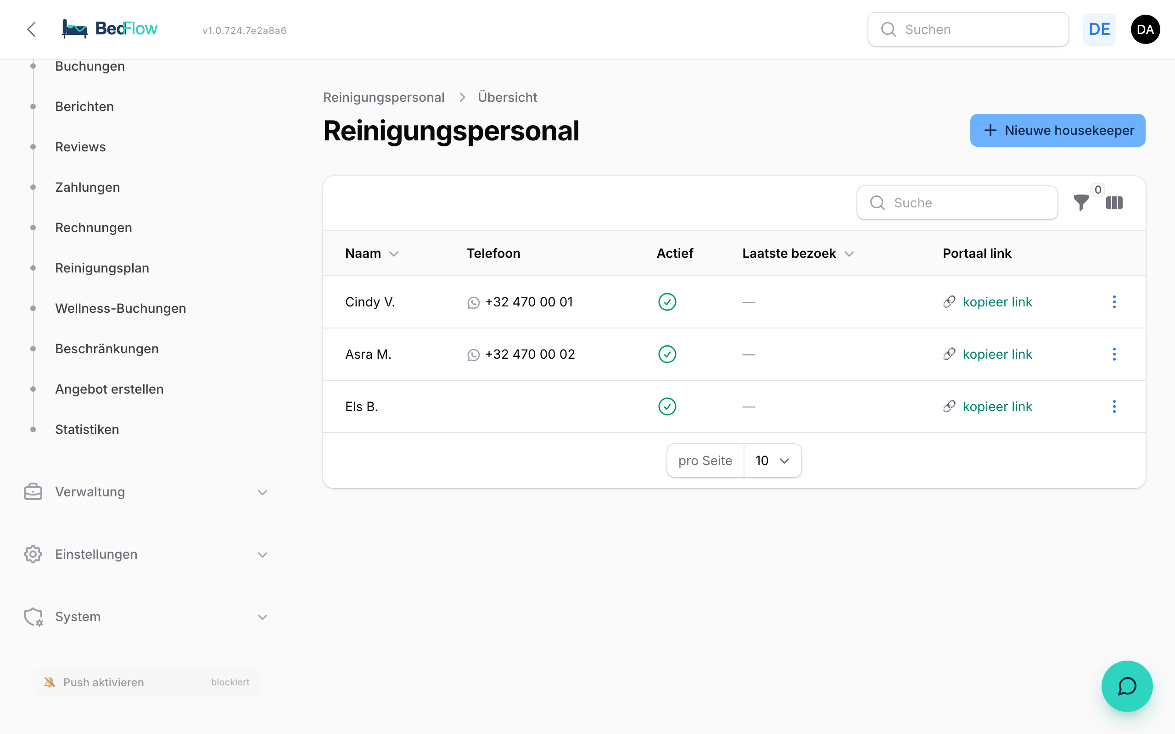Click the Actief column header

(675, 253)
